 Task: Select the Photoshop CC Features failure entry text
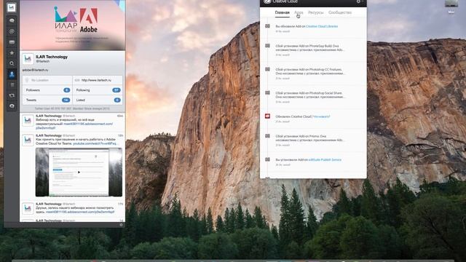point(310,71)
